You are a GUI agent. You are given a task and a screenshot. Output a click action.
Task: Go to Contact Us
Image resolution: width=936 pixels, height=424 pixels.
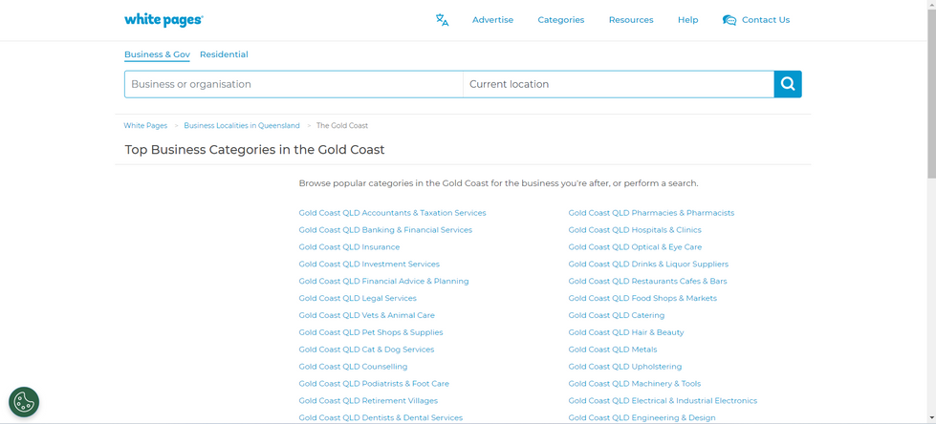[765, 20]
